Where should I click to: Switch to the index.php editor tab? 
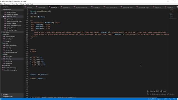[170, 7]
